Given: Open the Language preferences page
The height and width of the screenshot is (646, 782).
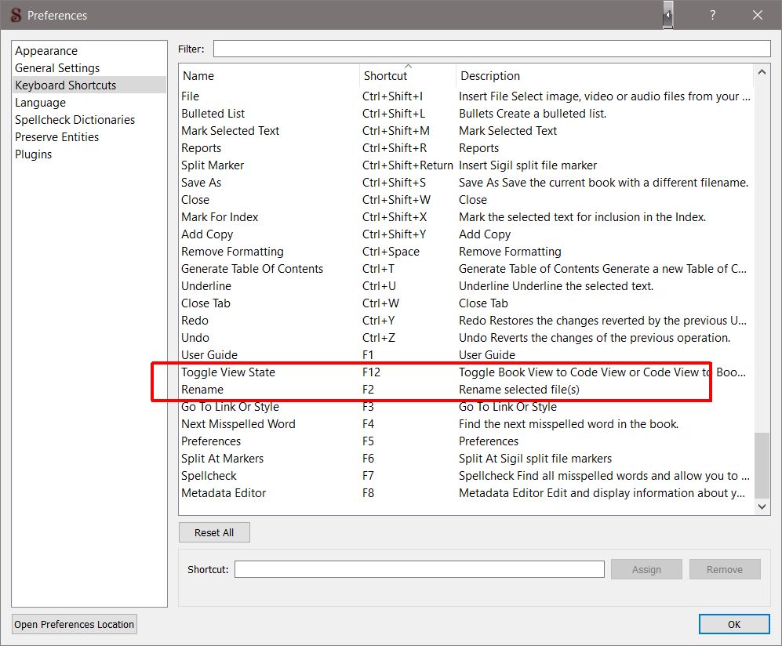Looking at the screenshot, I should click(x=41, y=103).
